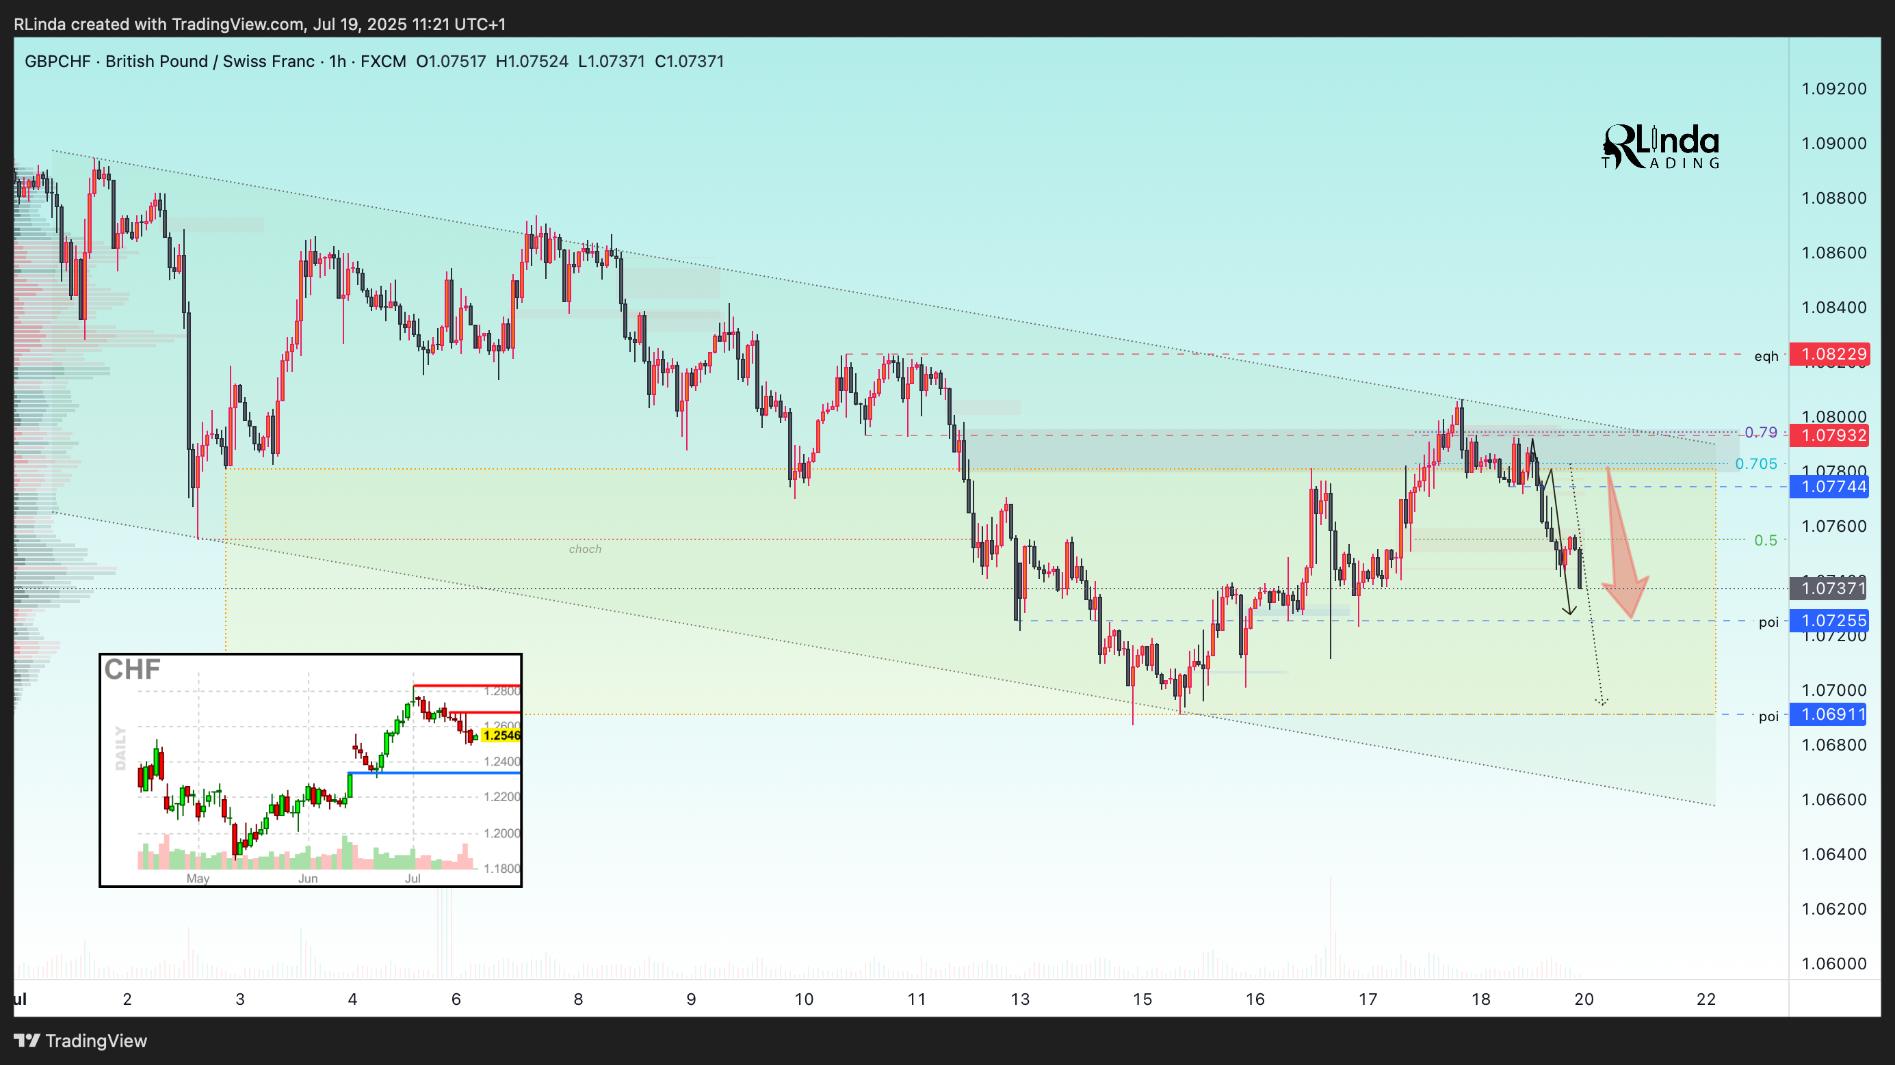Click date 6 on the time axis
The image size is (1895, 1065).
[456, 999]
